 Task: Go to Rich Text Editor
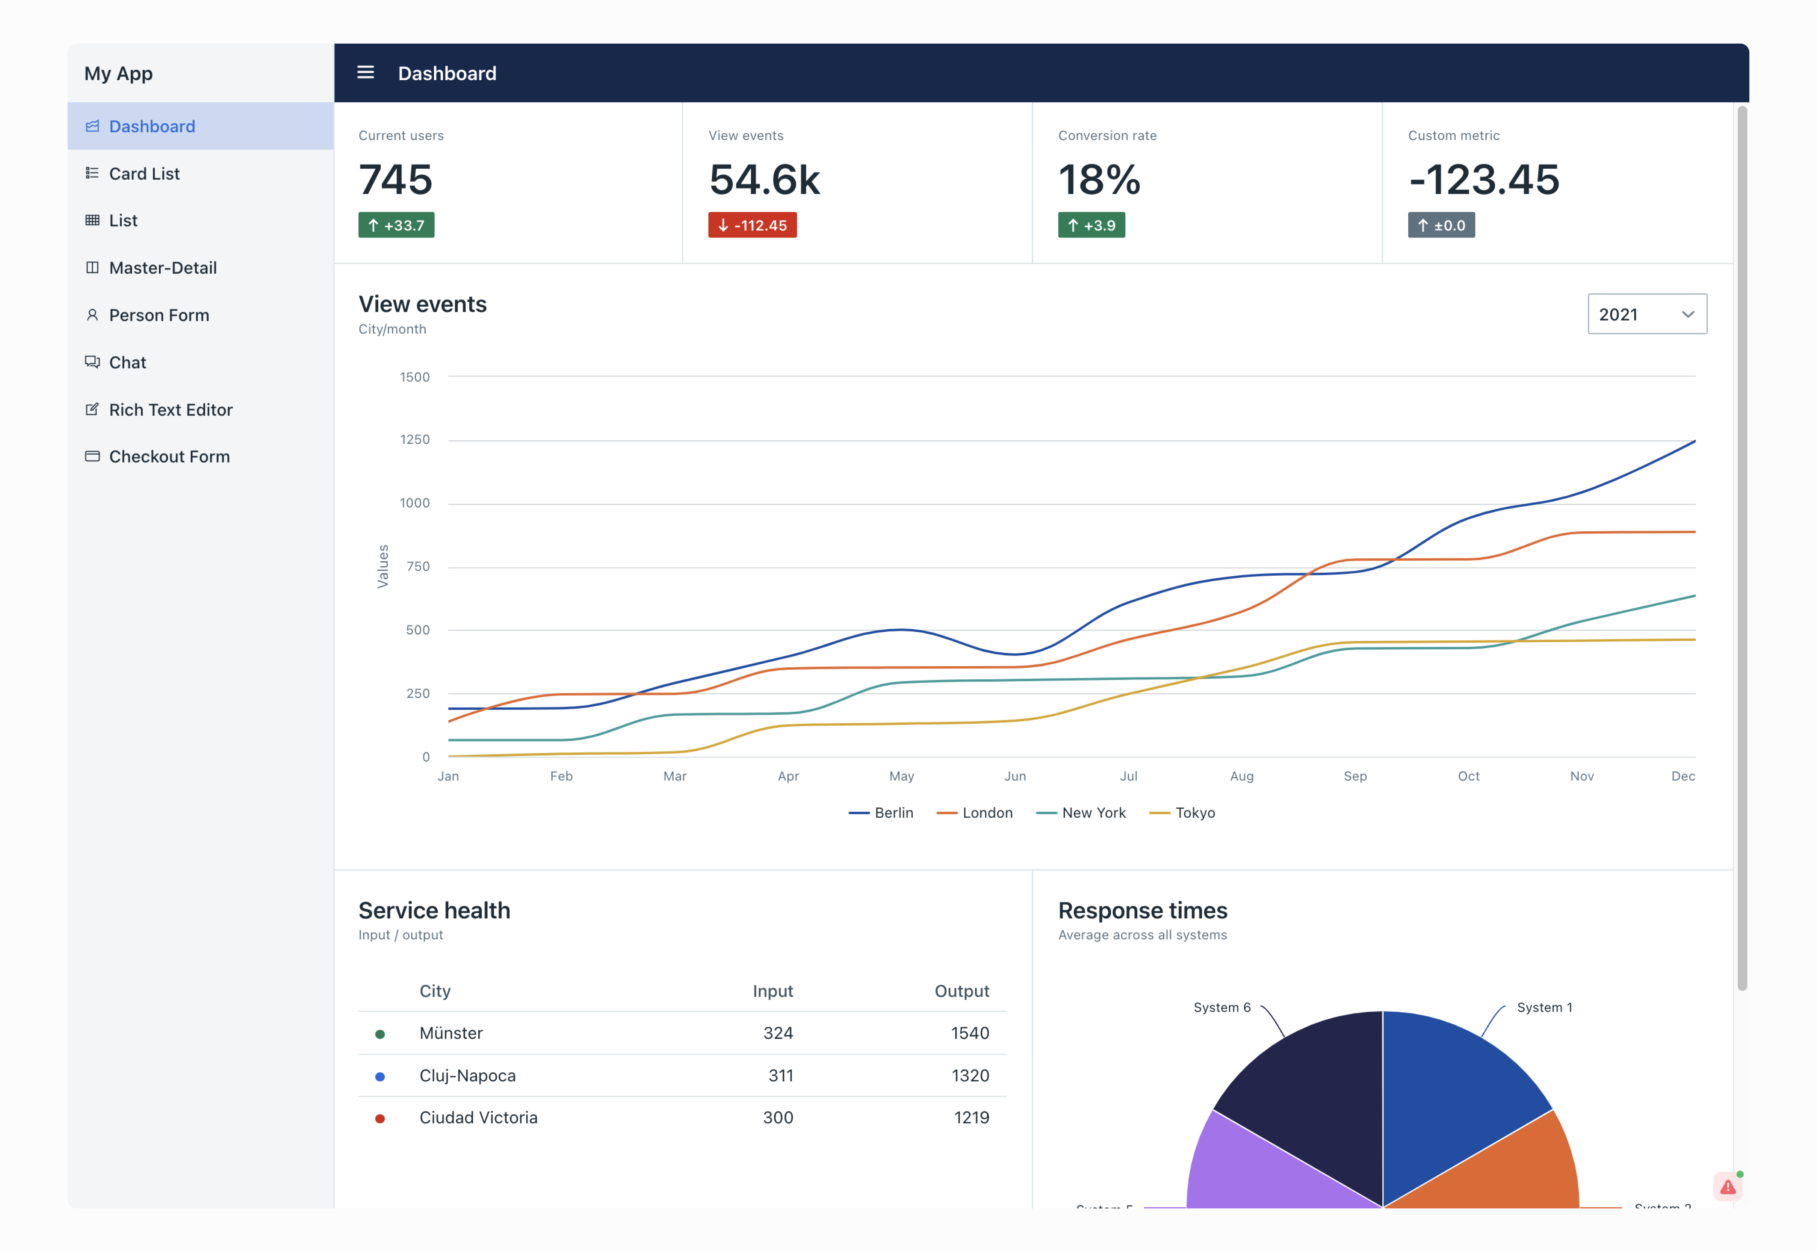coord(201,409)
